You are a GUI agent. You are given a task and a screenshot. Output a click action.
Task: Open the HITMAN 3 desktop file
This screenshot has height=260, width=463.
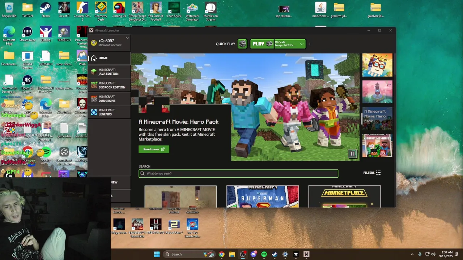46,58
